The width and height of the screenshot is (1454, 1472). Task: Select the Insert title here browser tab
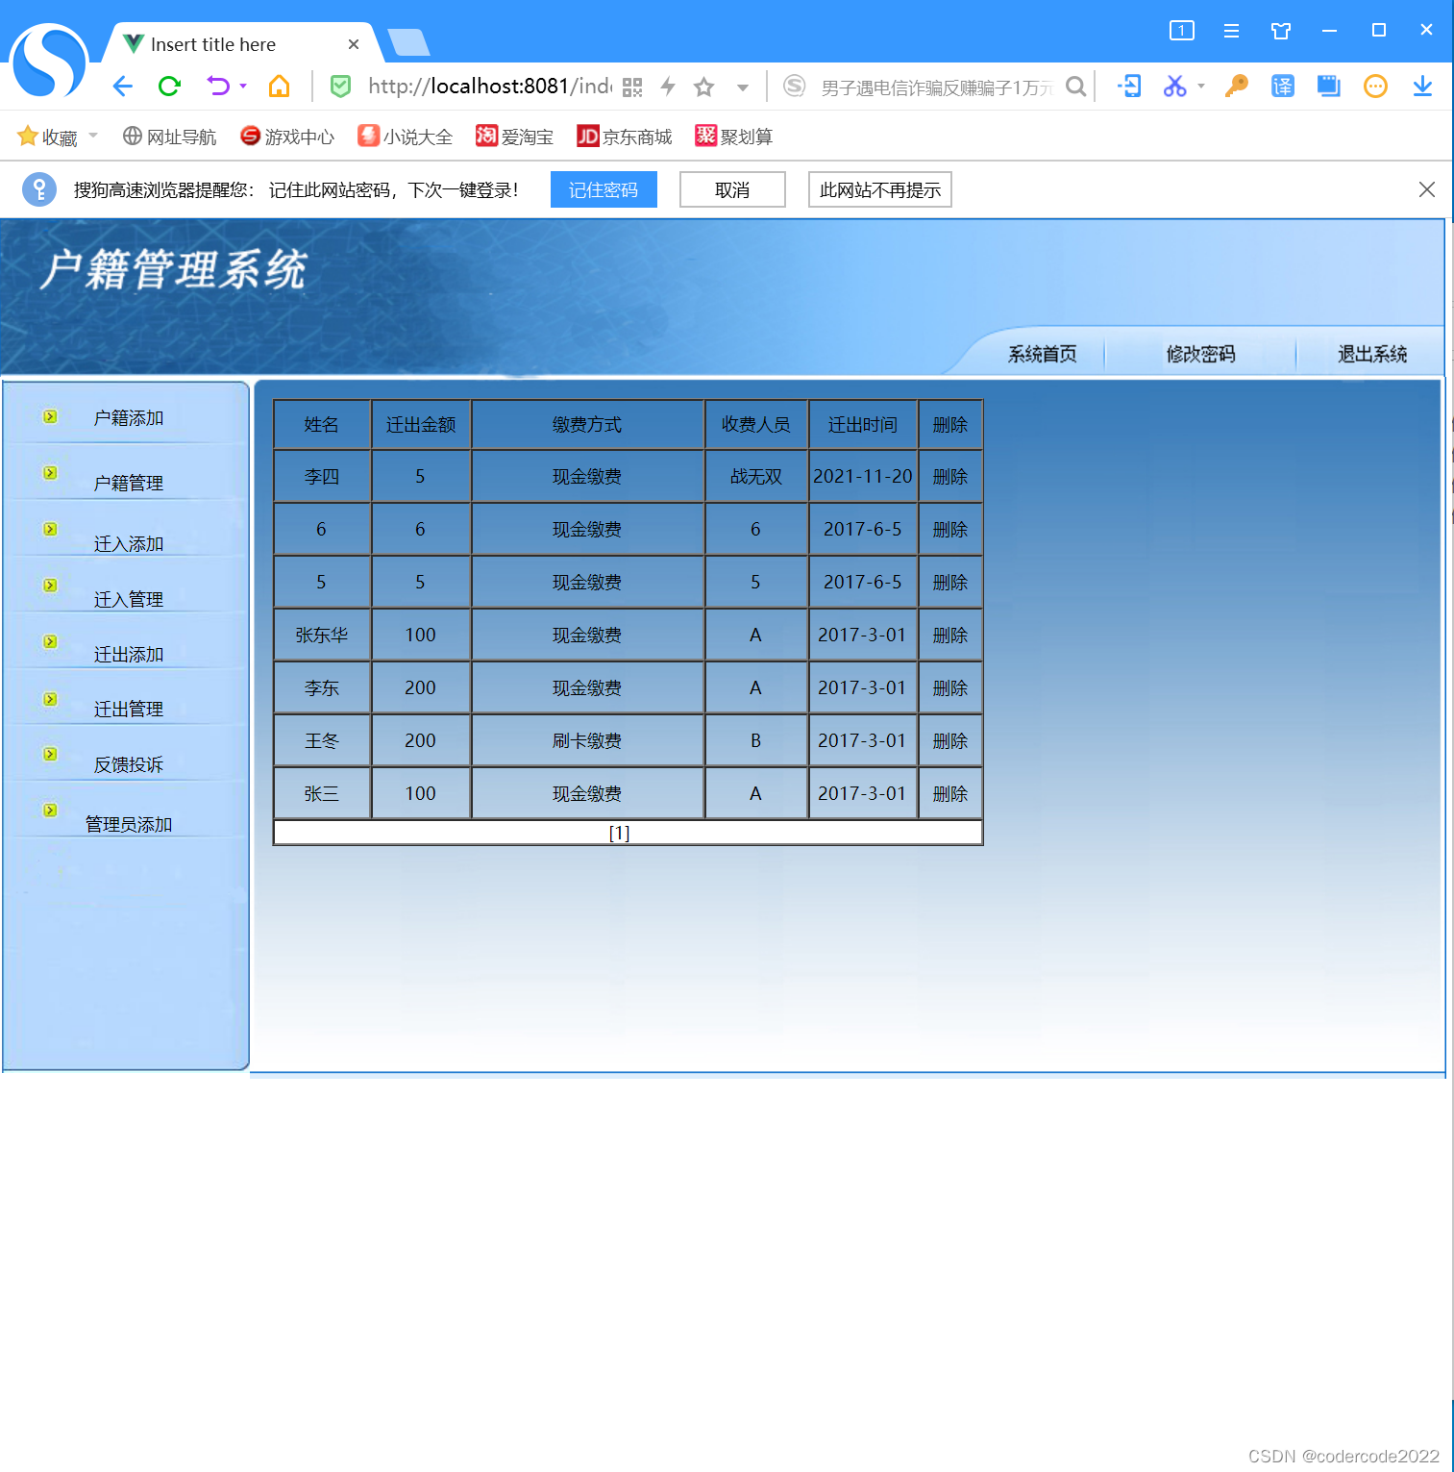211,43
